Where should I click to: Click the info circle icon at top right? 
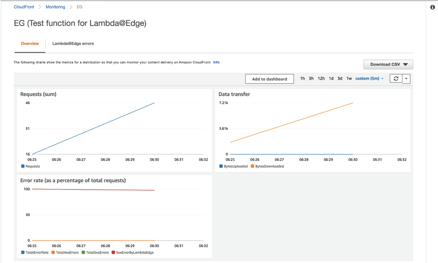(x=433, y=7)
